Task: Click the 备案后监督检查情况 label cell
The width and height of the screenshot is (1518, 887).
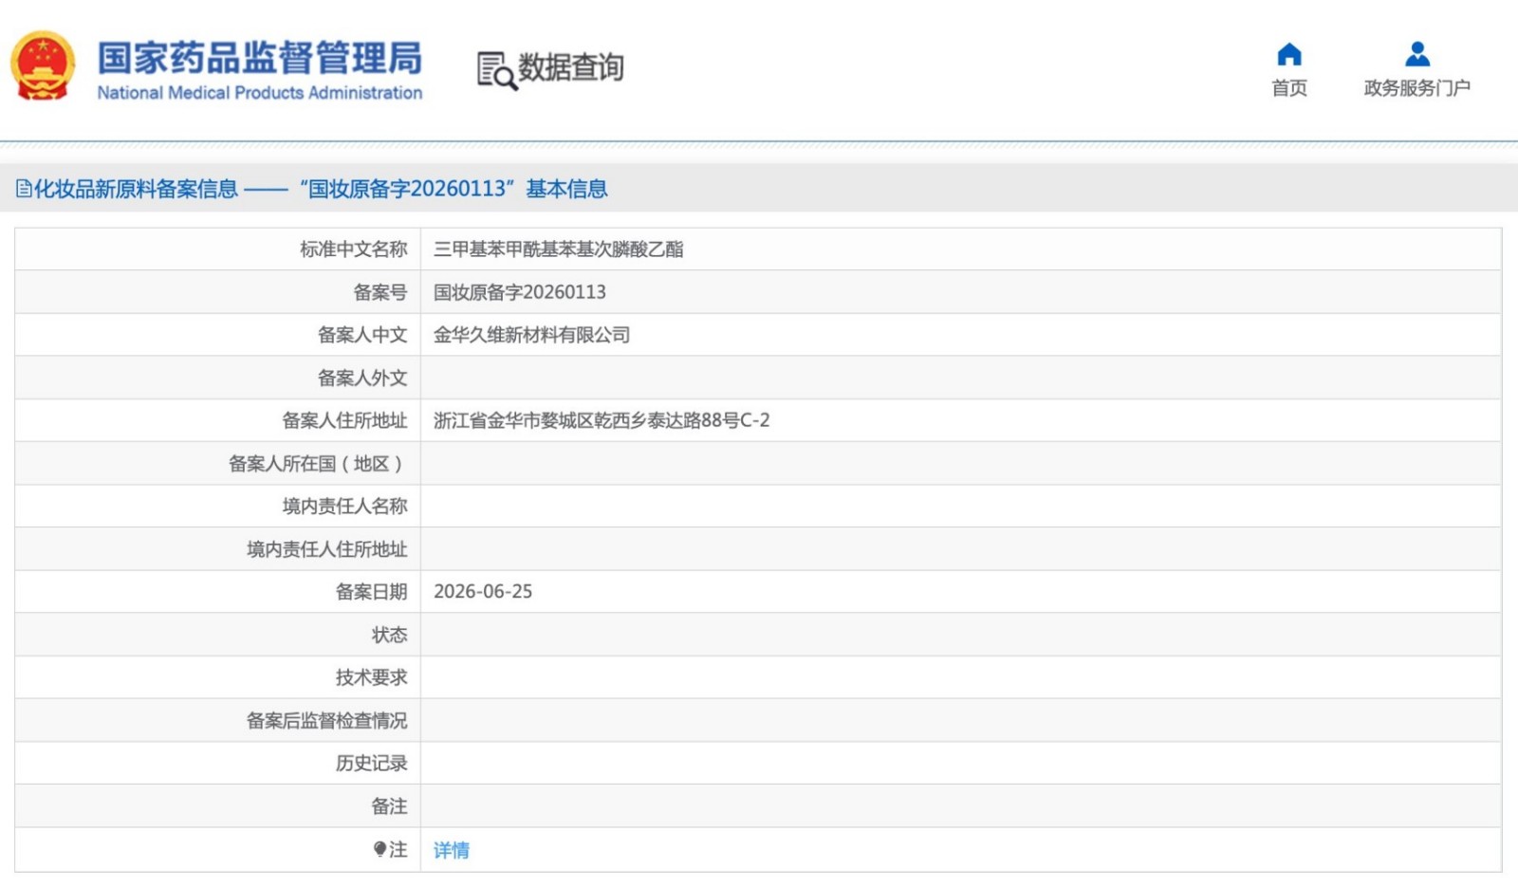Action: (218, 721)
